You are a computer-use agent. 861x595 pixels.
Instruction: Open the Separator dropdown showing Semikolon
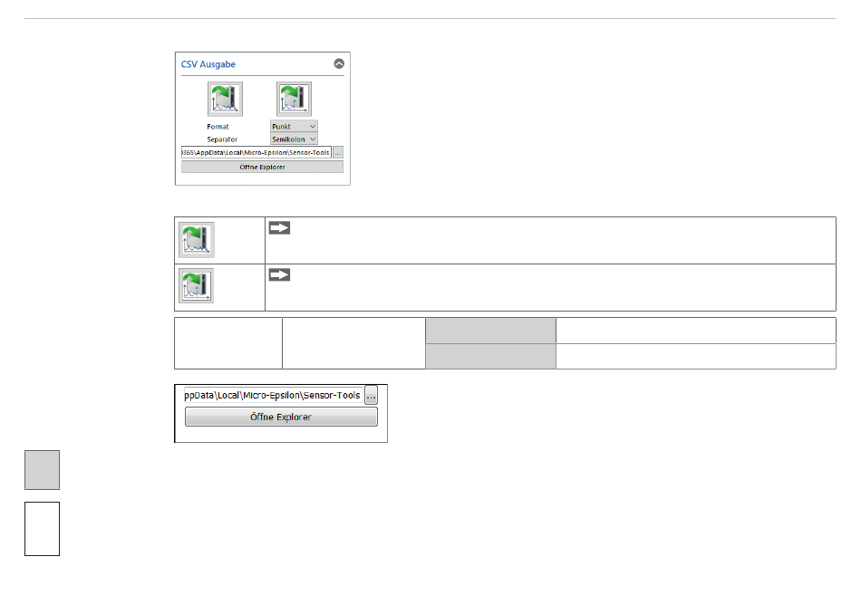(x=294, y=139)
